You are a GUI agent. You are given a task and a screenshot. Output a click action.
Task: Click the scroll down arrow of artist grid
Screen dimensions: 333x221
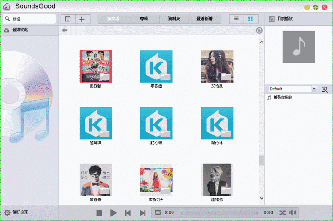[262, 198]
